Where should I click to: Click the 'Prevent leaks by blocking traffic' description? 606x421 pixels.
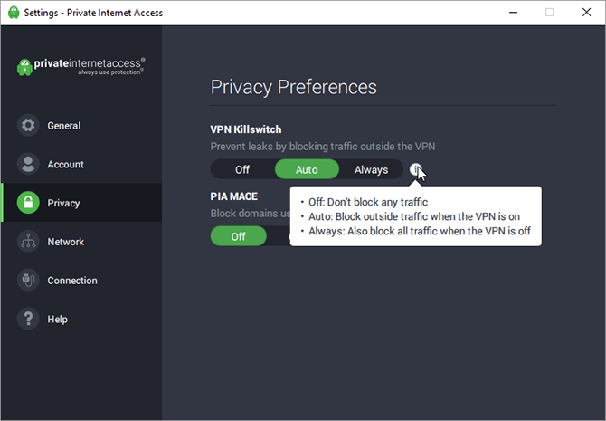323,147
